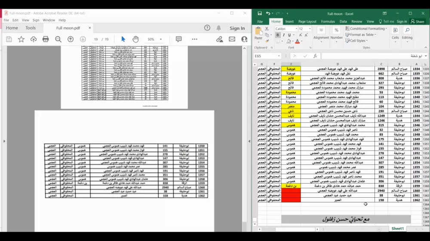Open the Edit menu in Acrobat
Viewport: 430px width, 241px height.
tap(15, 20)
